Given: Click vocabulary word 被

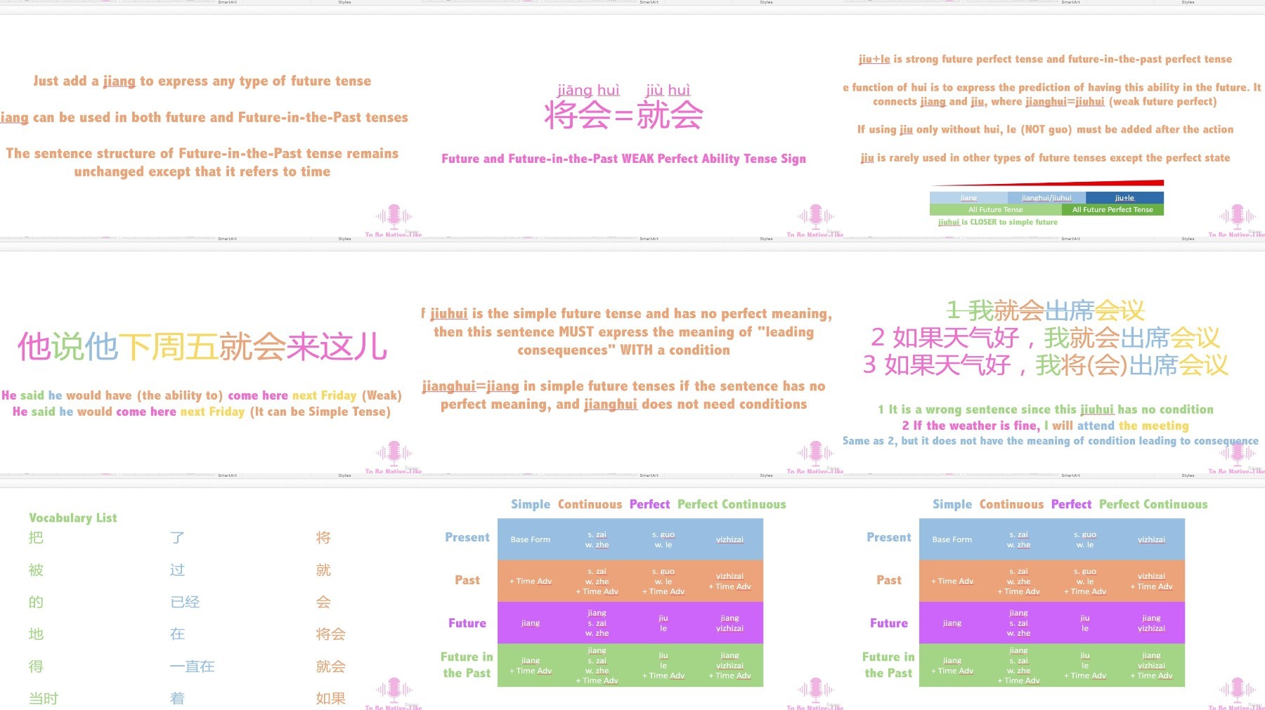Looking at the screenshot, I should click(36, 570).
